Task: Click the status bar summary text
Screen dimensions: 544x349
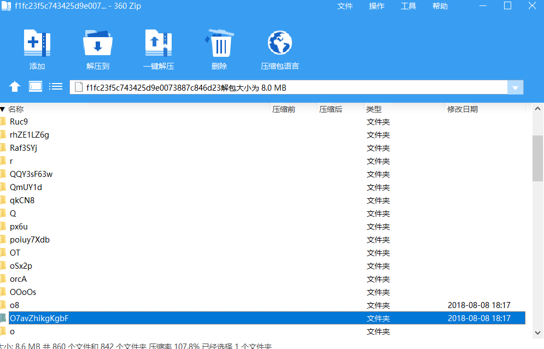Action: (136, 346)
